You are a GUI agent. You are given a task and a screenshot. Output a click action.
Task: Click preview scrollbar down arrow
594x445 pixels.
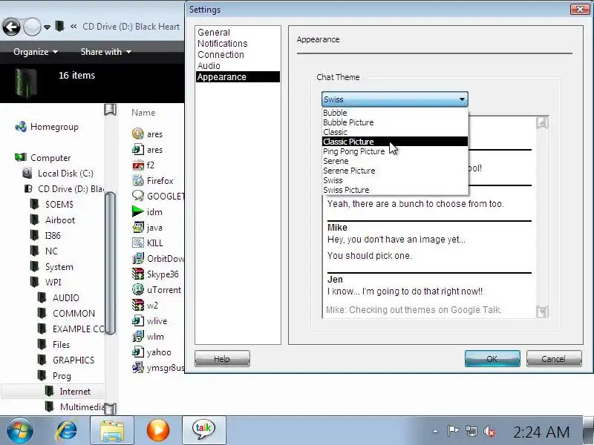click(x=543, y=311)
